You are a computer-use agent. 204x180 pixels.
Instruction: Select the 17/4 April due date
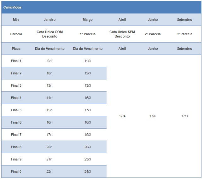(x=122, y=116)
